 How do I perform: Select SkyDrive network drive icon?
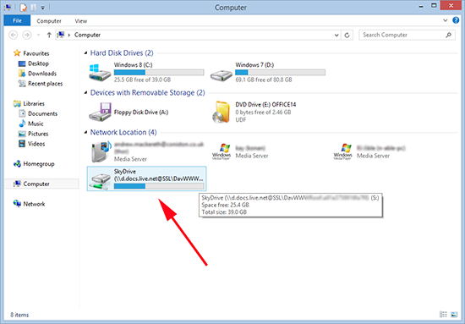pyautogui.click(x=100, y=180)
